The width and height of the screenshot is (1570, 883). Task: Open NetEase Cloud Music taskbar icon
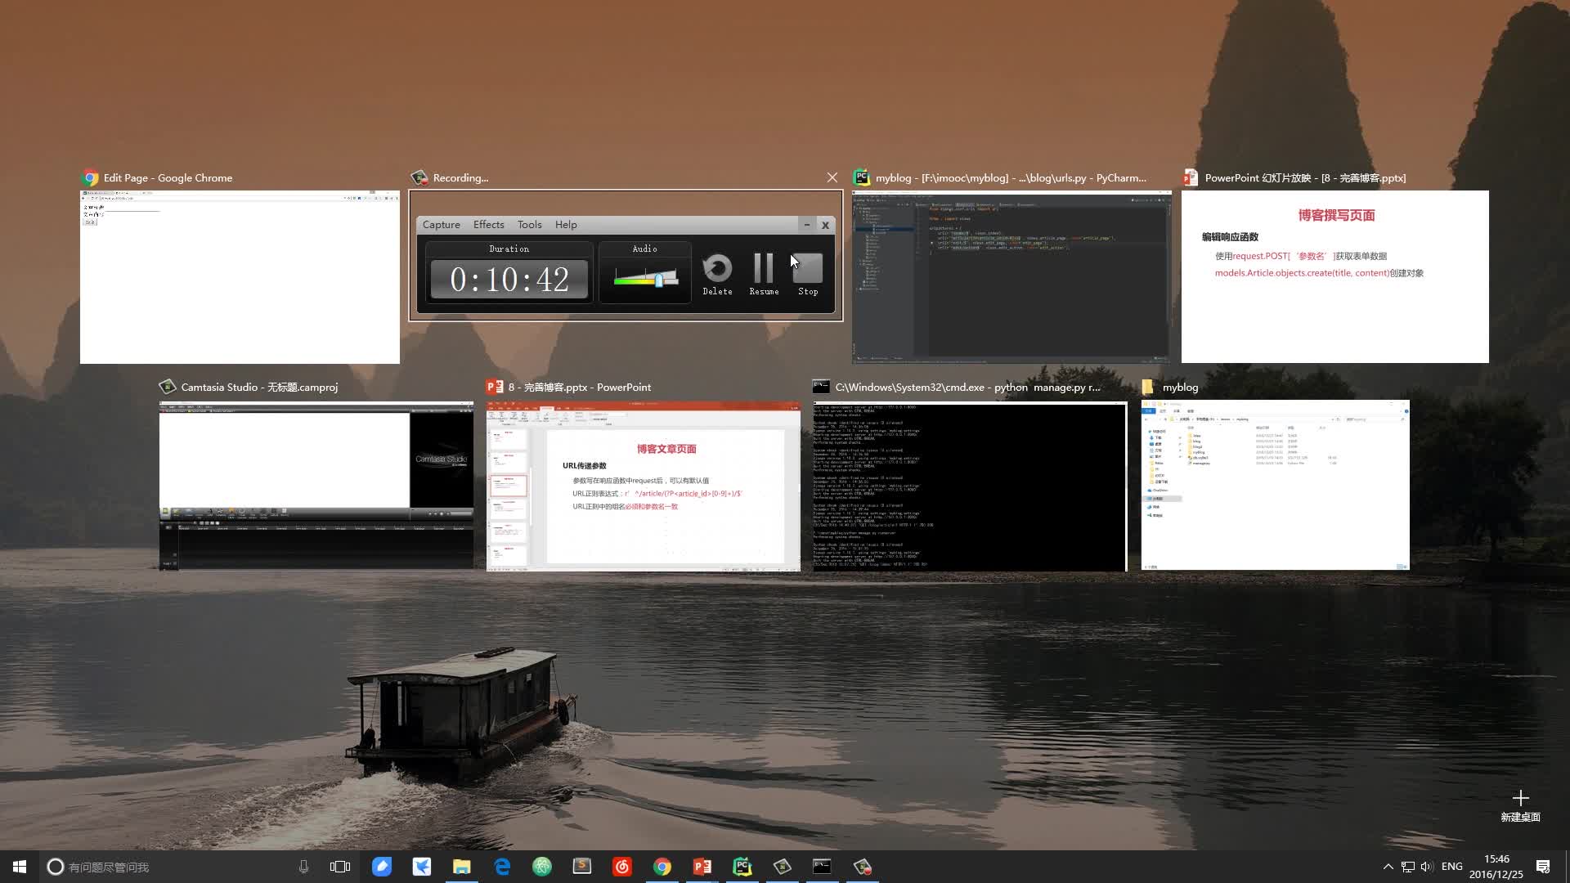pos(622,867)
